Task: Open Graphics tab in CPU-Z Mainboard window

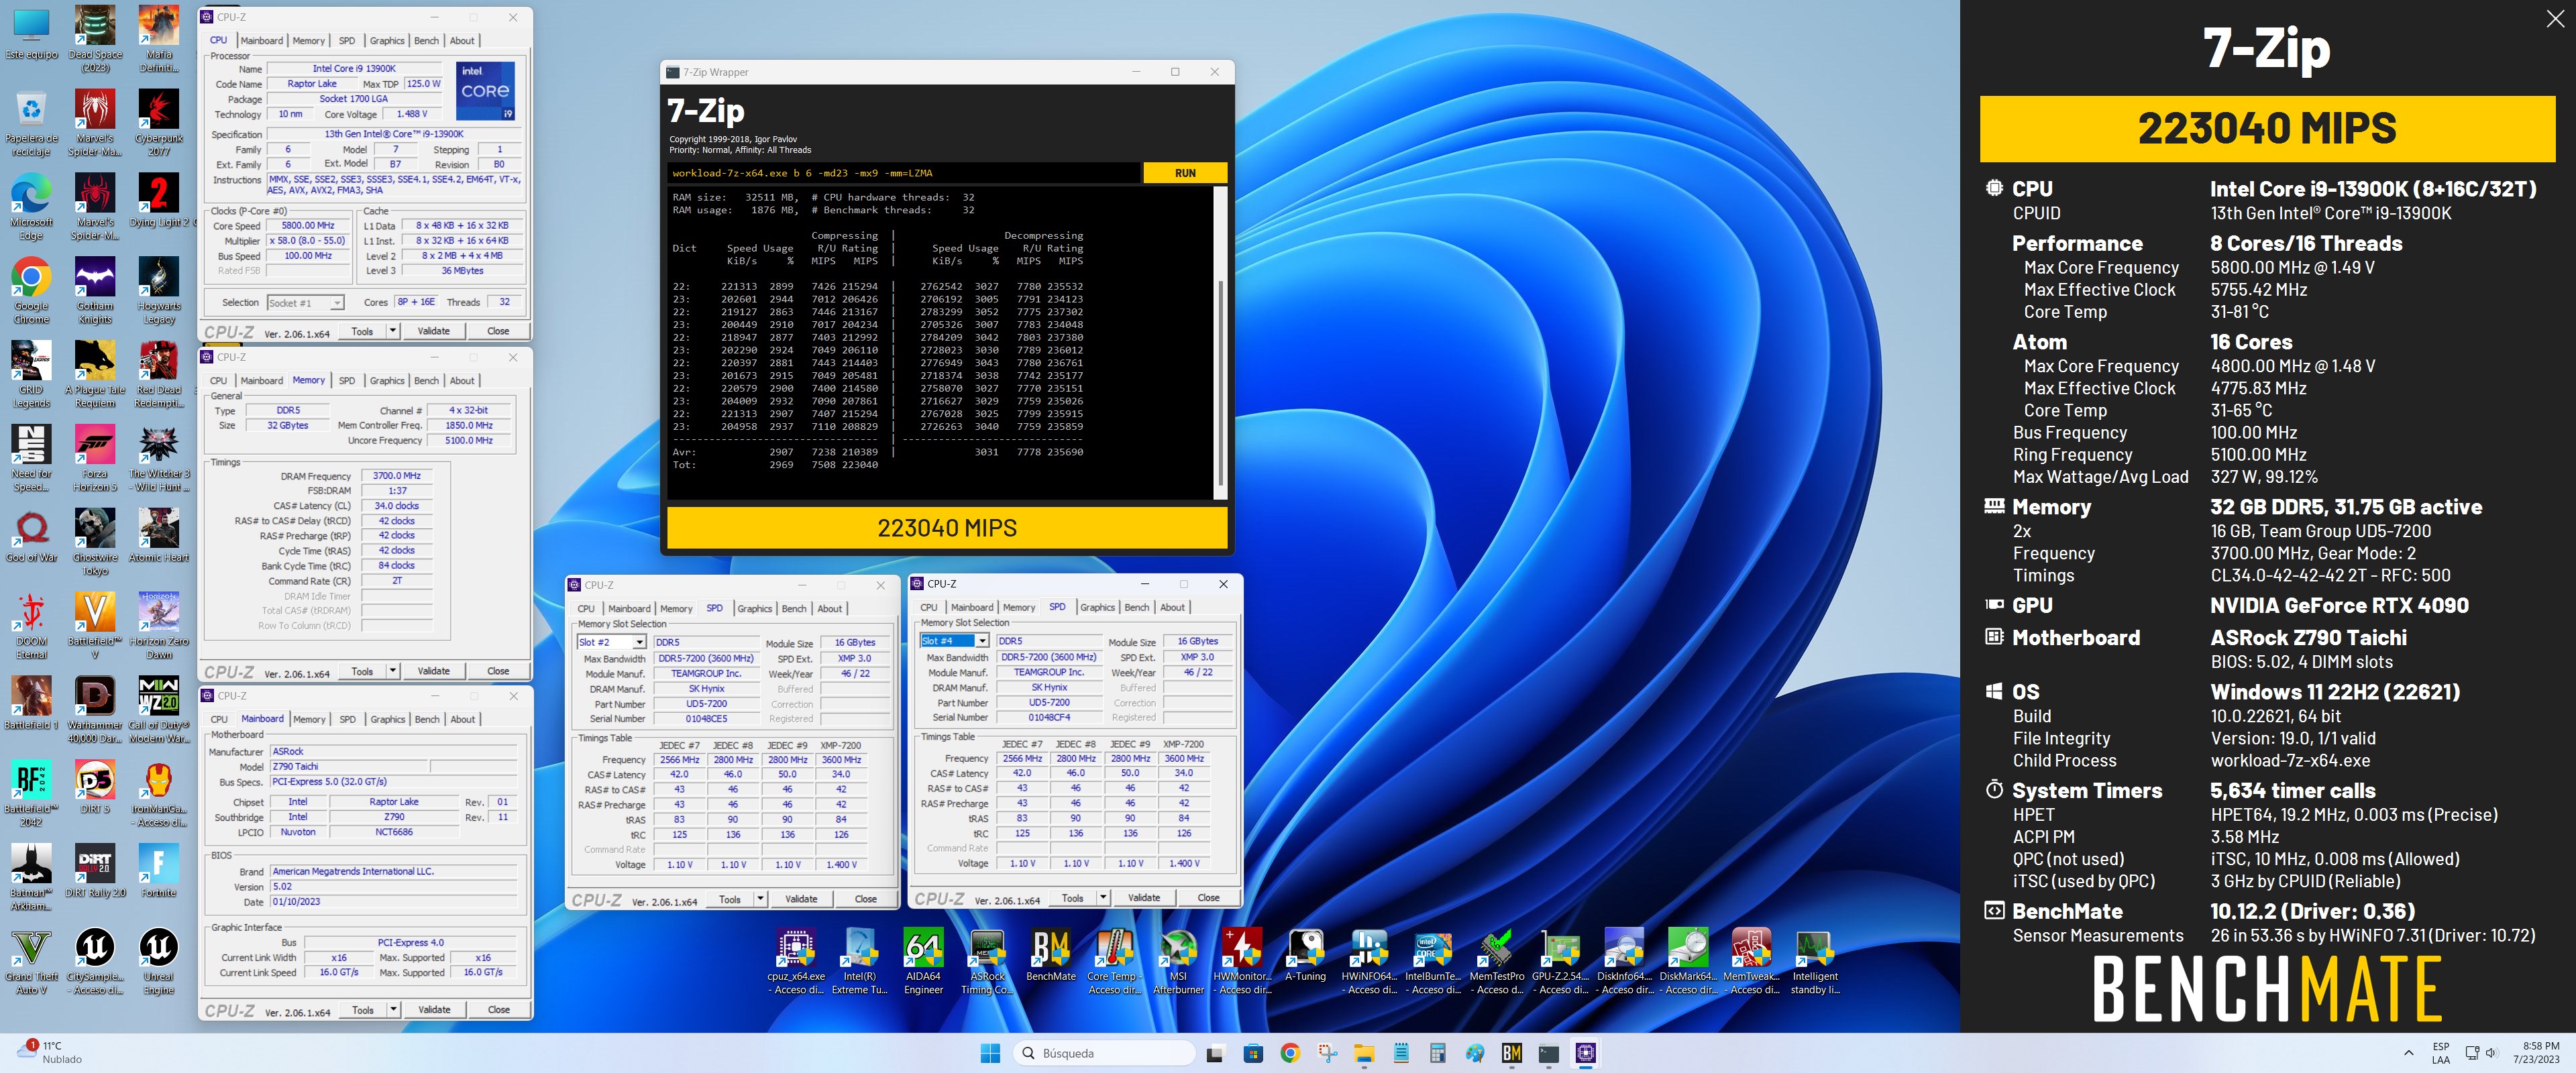Action: coord(387,719)
